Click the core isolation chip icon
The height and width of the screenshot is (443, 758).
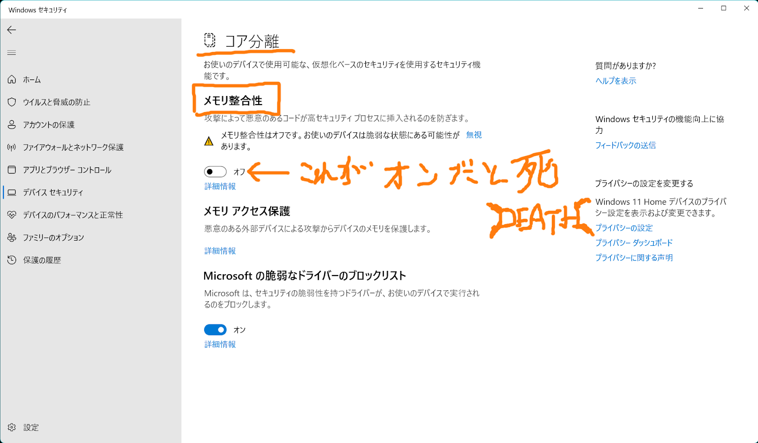click(209, 40)
